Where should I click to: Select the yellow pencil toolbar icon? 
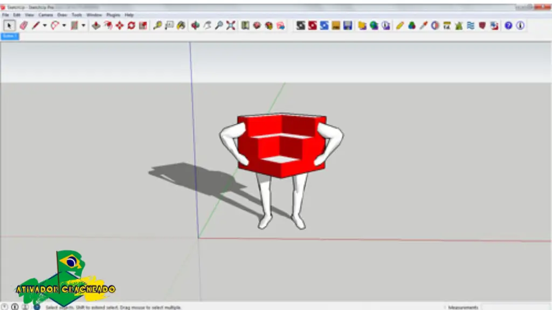400,25
